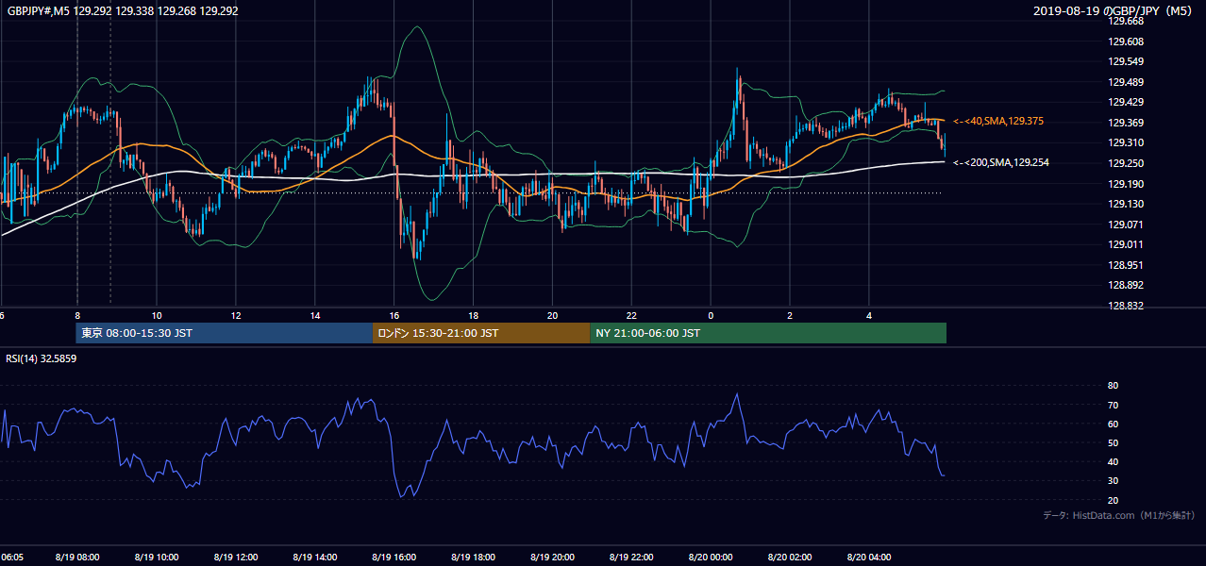Click price axis label 128.832
Image resolution: width=1206 pixels, height=566 pixels.
[1126, 306]
